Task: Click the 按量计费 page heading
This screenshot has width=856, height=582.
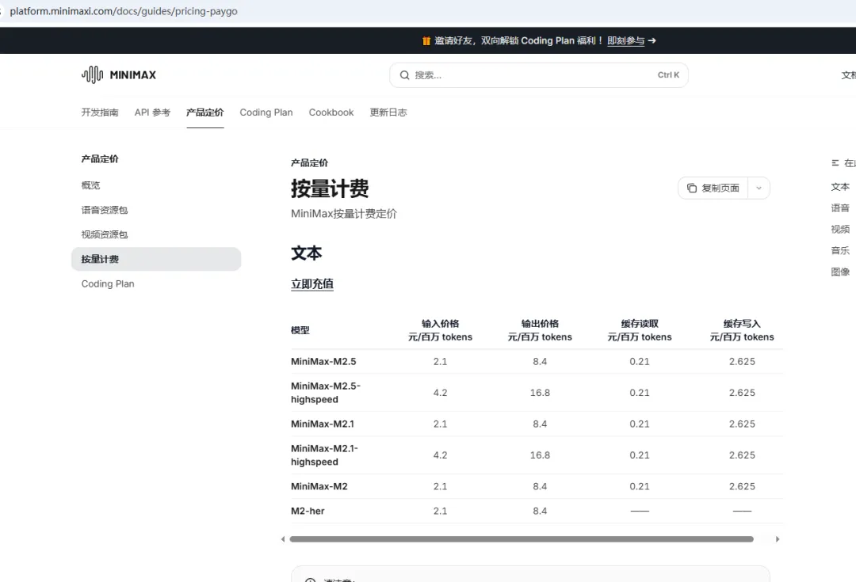Action: 330,188
